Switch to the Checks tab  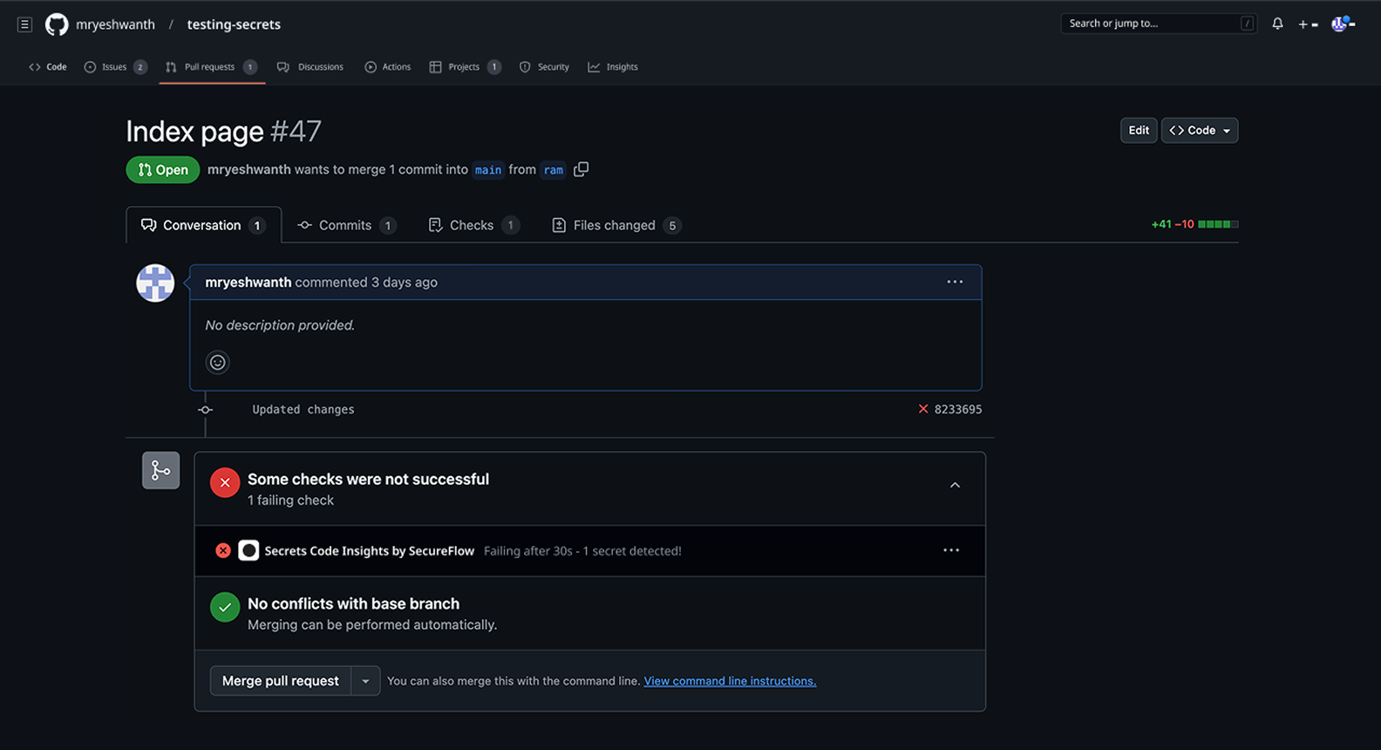click(x=473, y=225)
